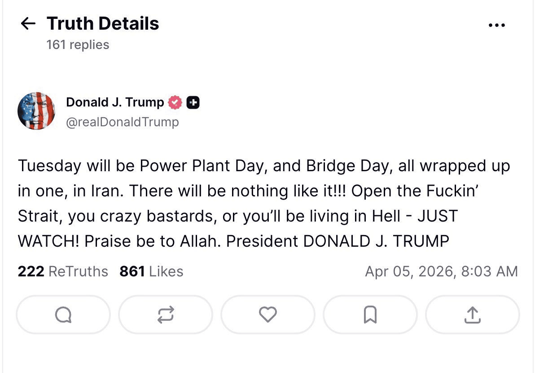The image size is (535, 373).
Task: Click the Truth Details header title
Action: coord(103,23)
